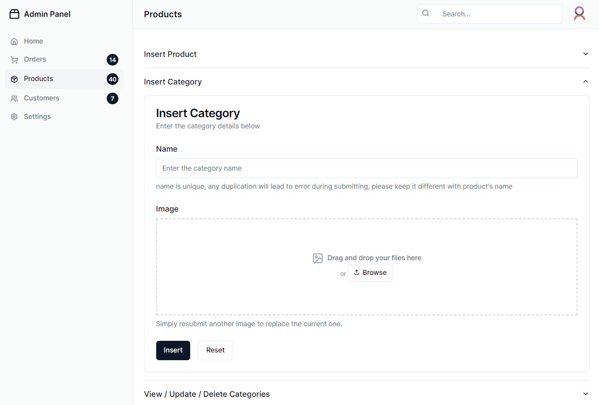Viewport: 599px width, 405px height.
Task: Click the Customers people icon
Action: [14, 99]
